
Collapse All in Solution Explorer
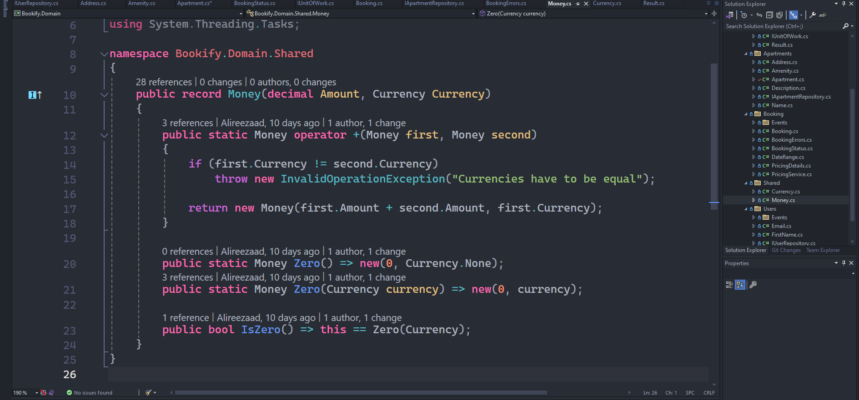pos(769,15)
